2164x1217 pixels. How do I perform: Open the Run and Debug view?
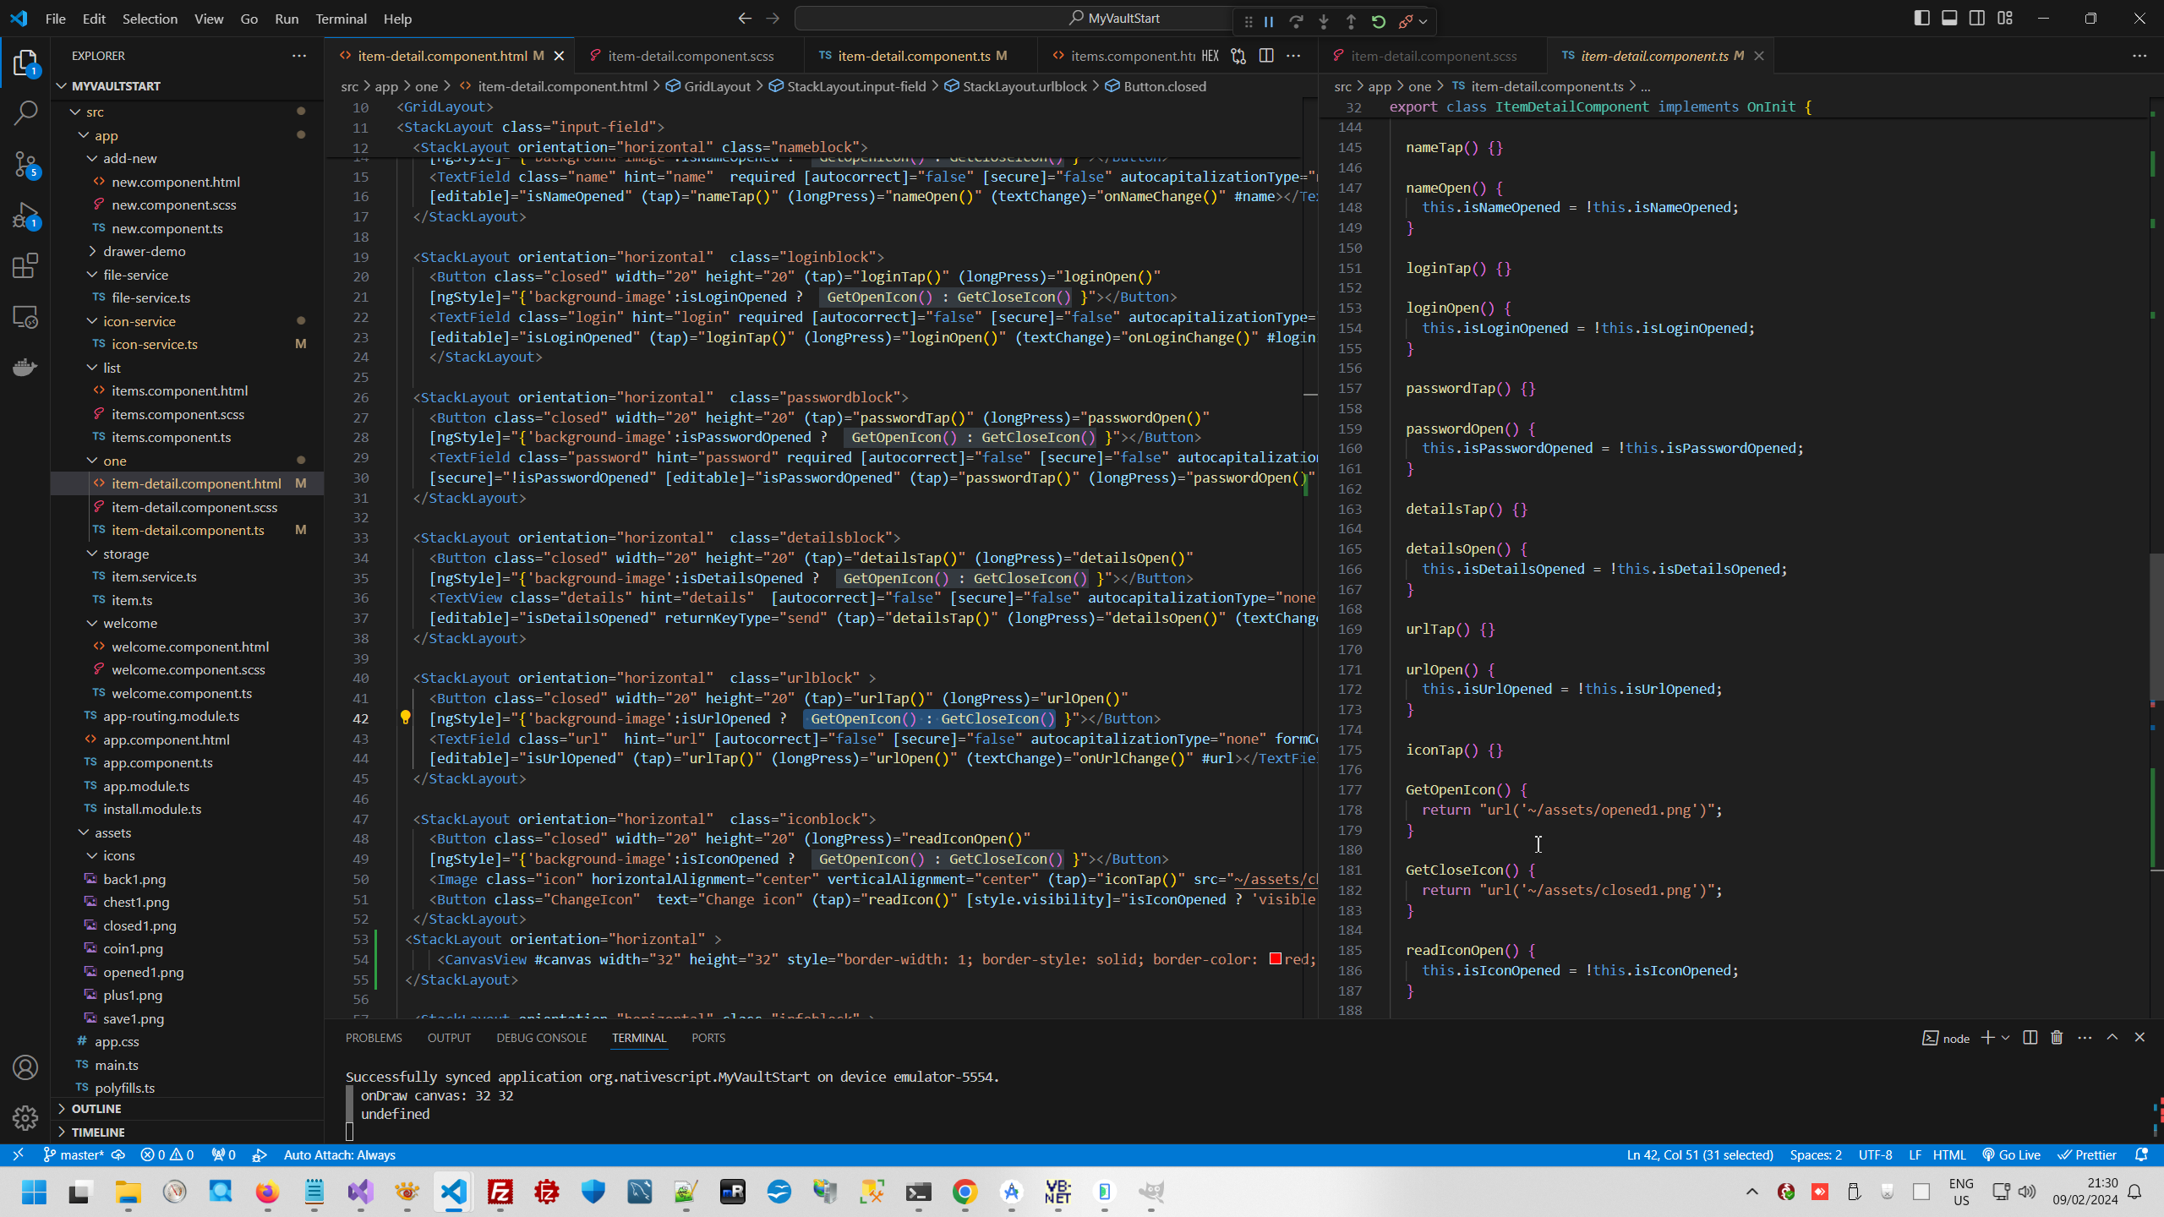(25, 216)
